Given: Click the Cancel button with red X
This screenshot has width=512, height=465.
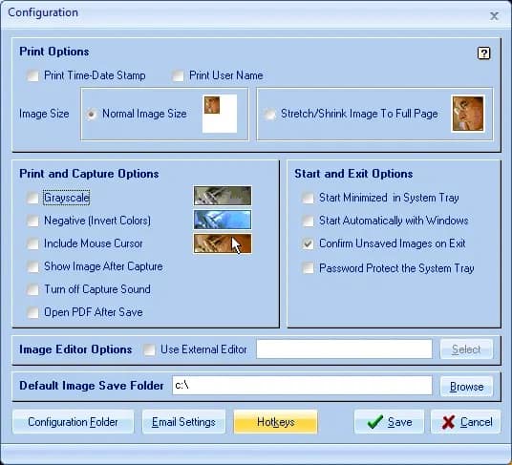Looking at the screenshot, I should 465,422.
